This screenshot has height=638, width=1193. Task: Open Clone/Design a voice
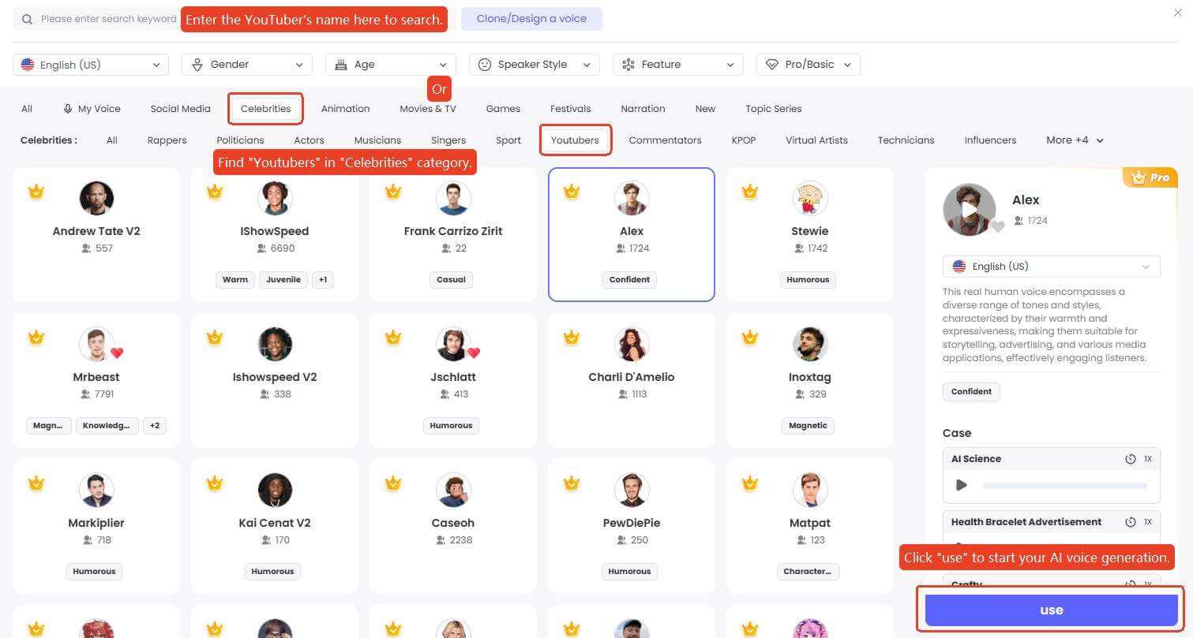click(x=532, y=18)
